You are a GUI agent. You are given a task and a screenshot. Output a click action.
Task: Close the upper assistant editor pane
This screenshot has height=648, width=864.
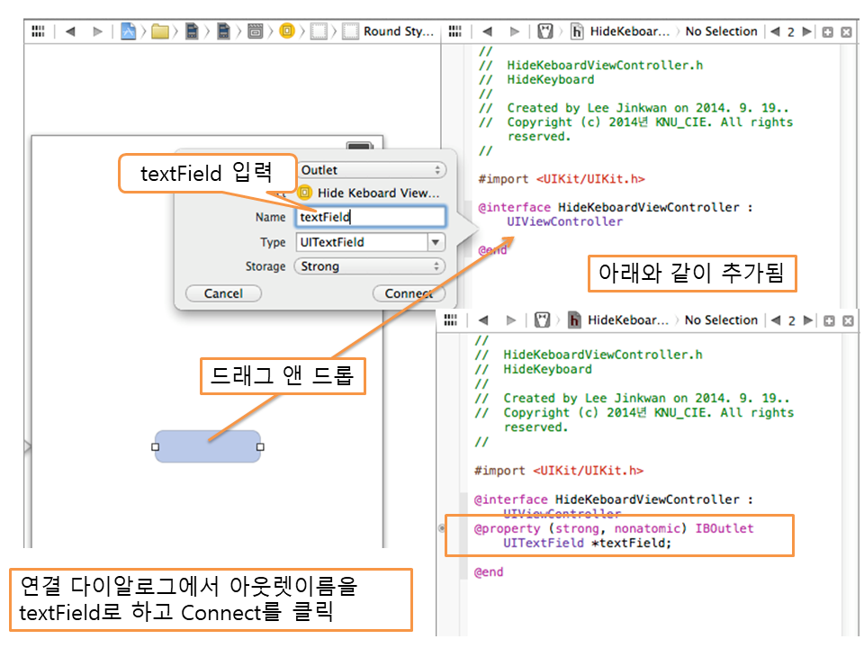[x=846, y=31]
